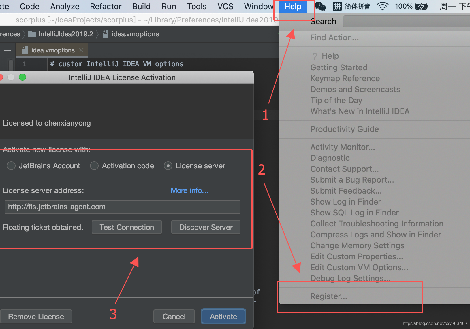The width and height of the screenshot is (470, 329).
Task: Open the Tools menu
Action: click(x=197, y=6)
